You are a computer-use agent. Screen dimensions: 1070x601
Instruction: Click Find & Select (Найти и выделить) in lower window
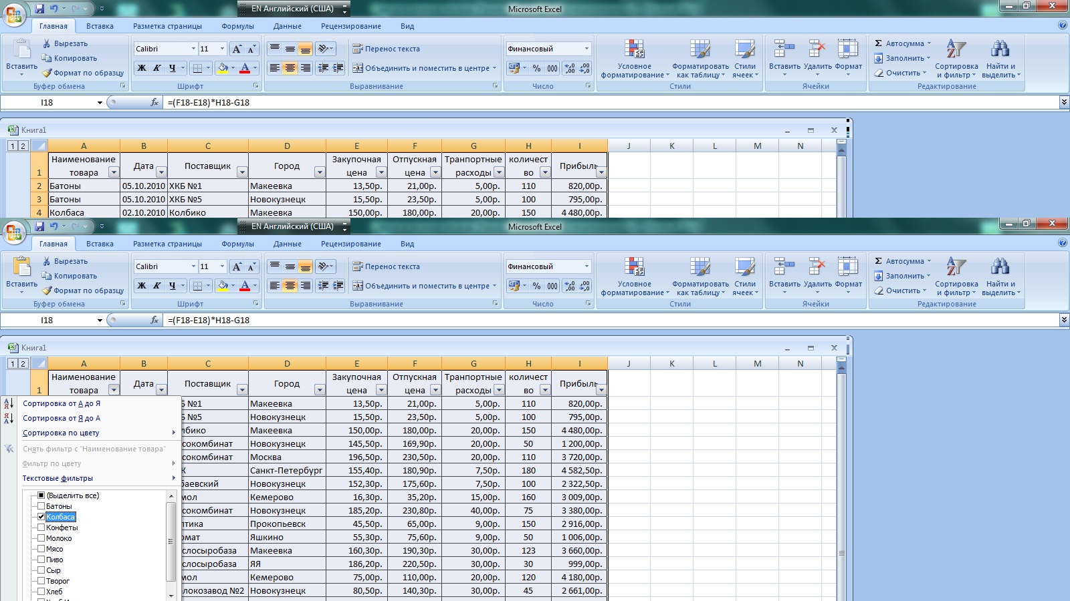pos(1000,276)
